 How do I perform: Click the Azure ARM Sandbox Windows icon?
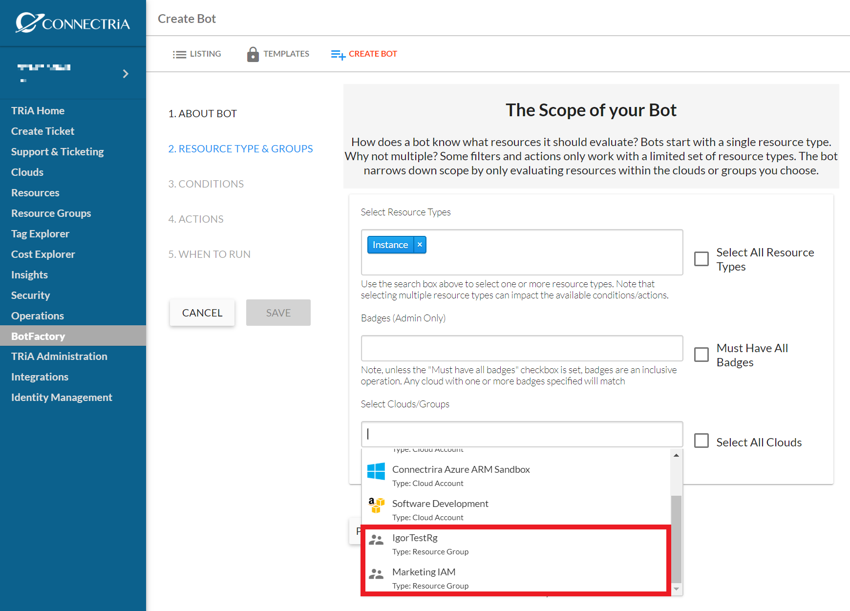376,471
